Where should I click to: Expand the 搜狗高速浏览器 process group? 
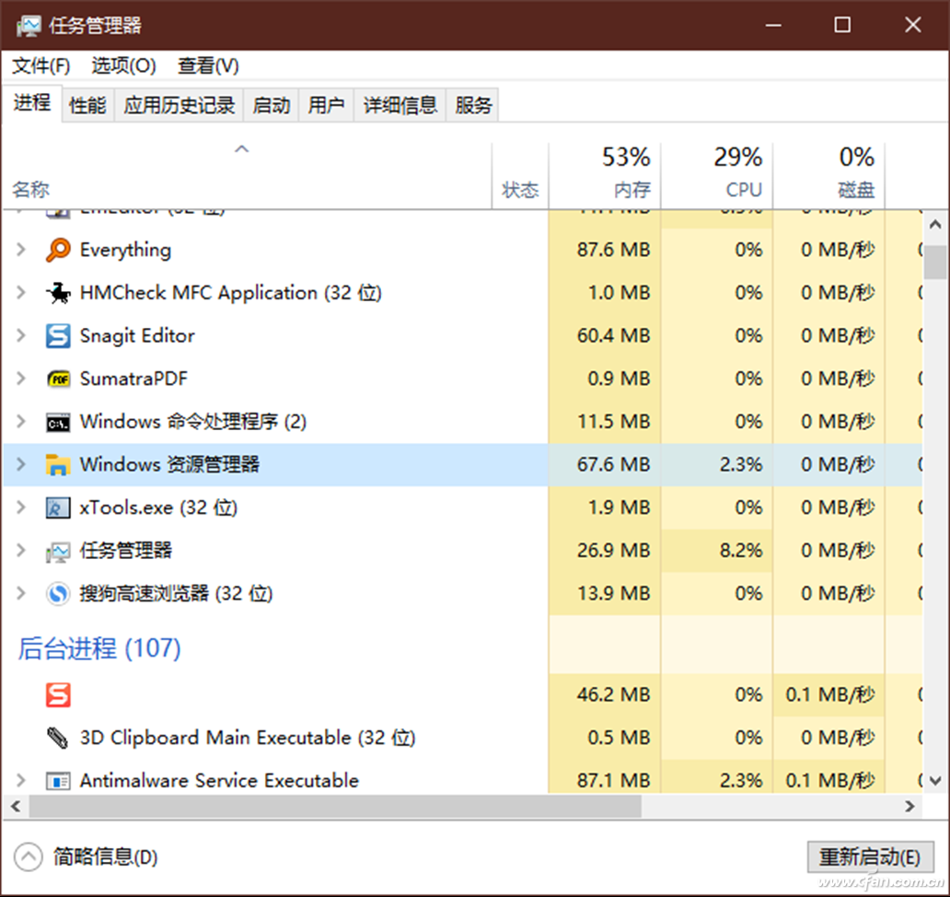(21, 593)
